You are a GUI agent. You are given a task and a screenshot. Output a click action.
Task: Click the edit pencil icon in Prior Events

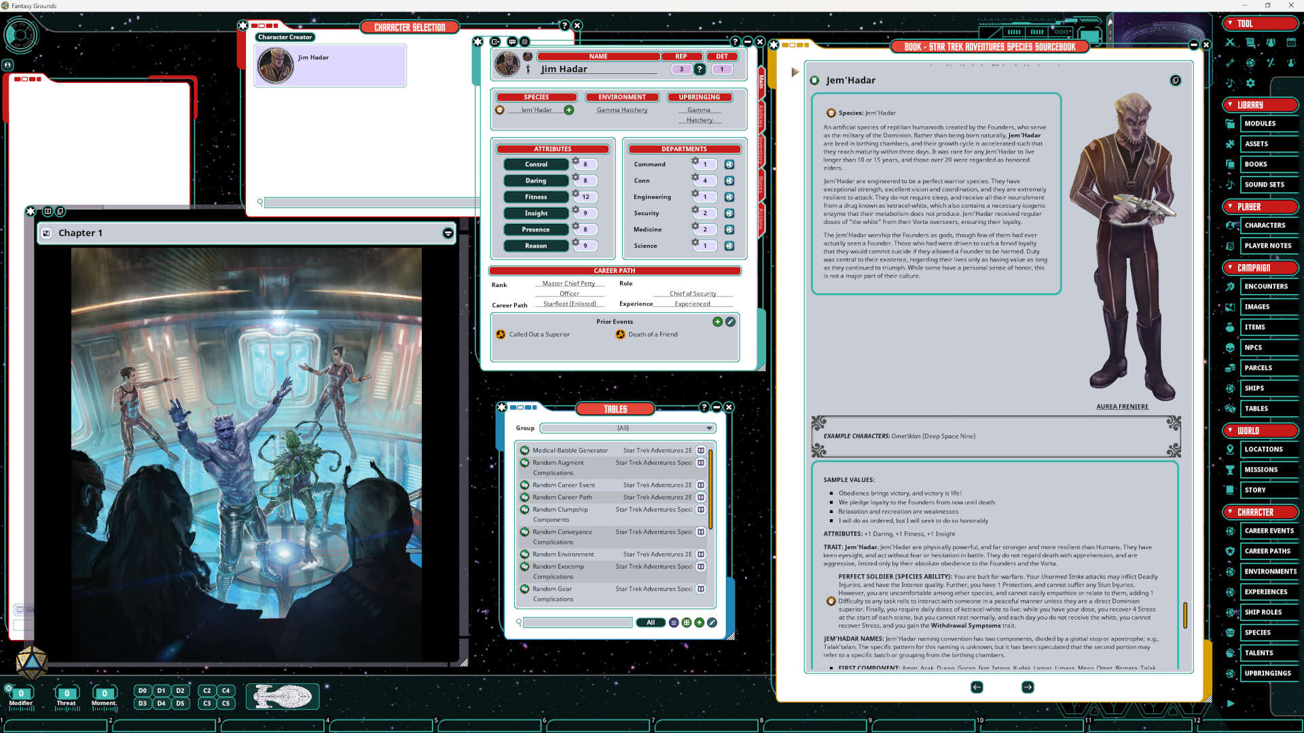pyautogui.click(x=730, y=322)
